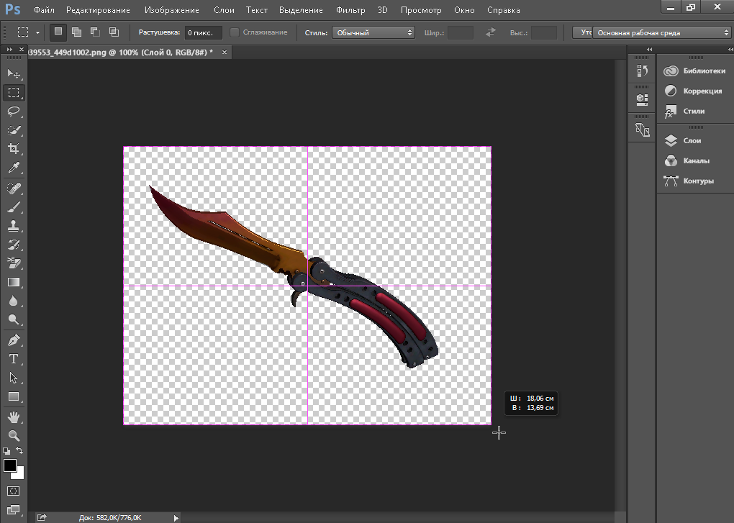
Task: Click the Растушевка input field
Action: (203, 32)
